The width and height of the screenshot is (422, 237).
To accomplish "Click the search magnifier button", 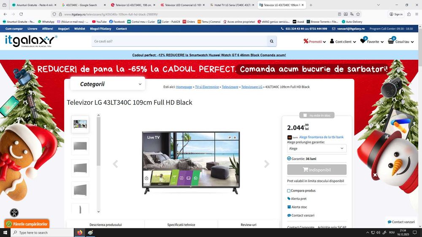I will tap(271, 41).
